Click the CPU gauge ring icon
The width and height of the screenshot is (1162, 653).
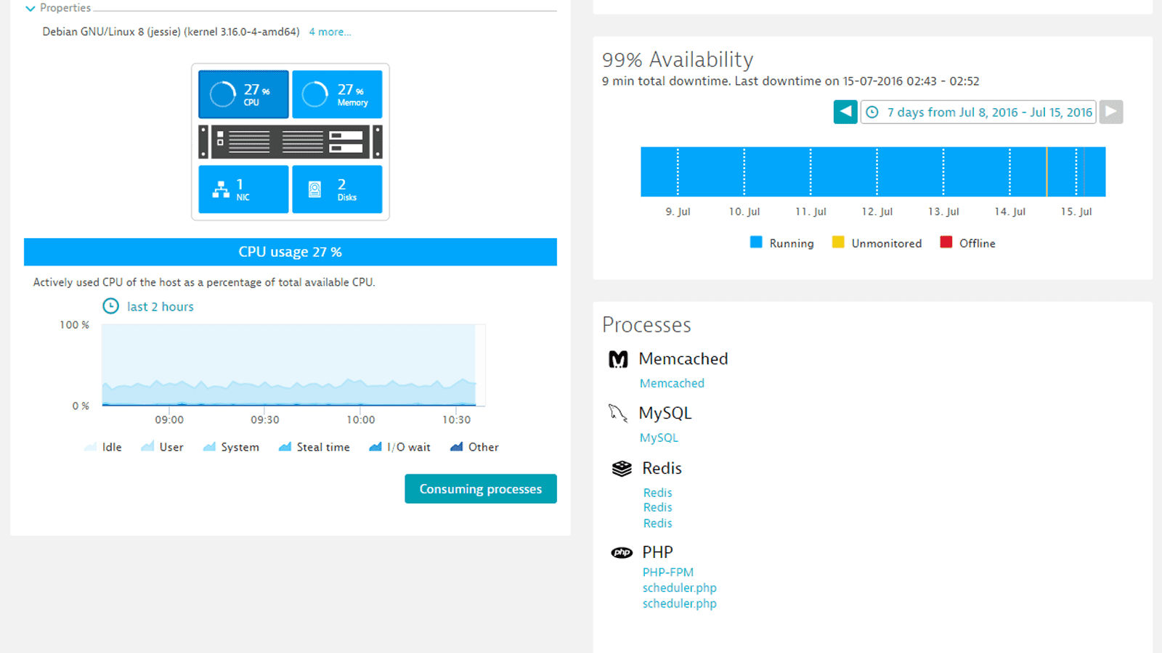(x=223, y=94)
